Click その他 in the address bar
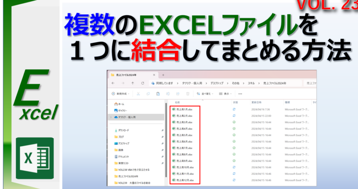This screenshot has width=358, height=189. (235, 83)
